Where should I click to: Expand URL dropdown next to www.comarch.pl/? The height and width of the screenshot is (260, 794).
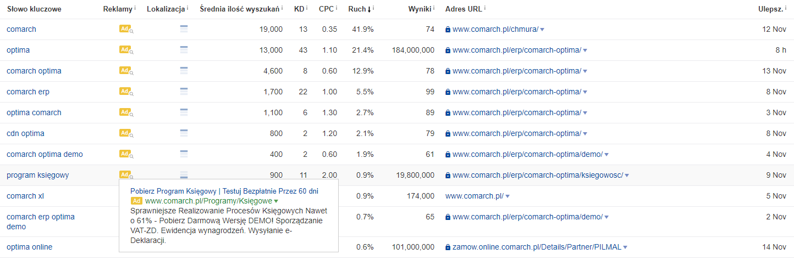coord(508,196)
